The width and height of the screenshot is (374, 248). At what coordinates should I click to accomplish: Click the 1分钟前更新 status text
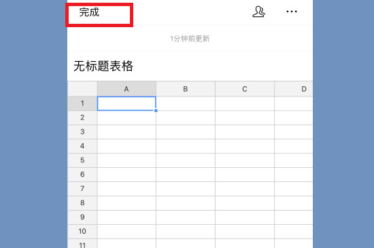(190, 39)
